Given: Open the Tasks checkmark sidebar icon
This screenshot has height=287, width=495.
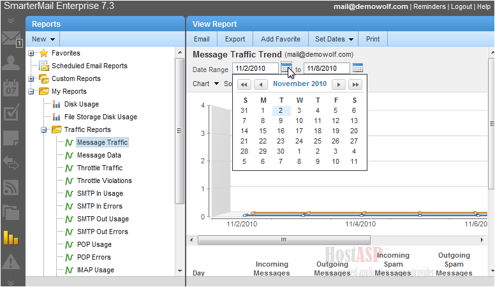Looking at the screenshot, I should click(x=11, y=112).
